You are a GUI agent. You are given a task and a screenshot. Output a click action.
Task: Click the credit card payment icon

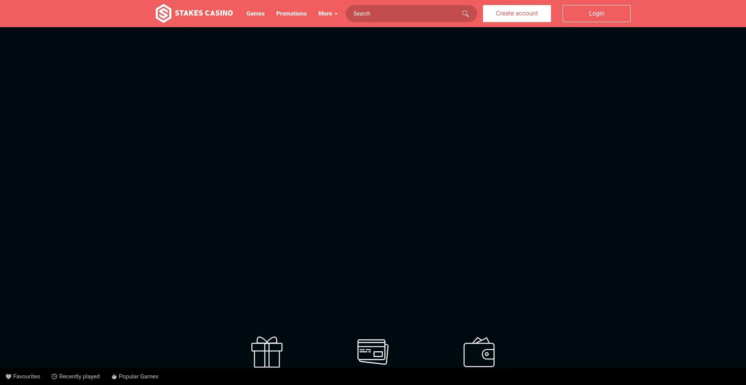pyautogui.click(x=373, y=352)
